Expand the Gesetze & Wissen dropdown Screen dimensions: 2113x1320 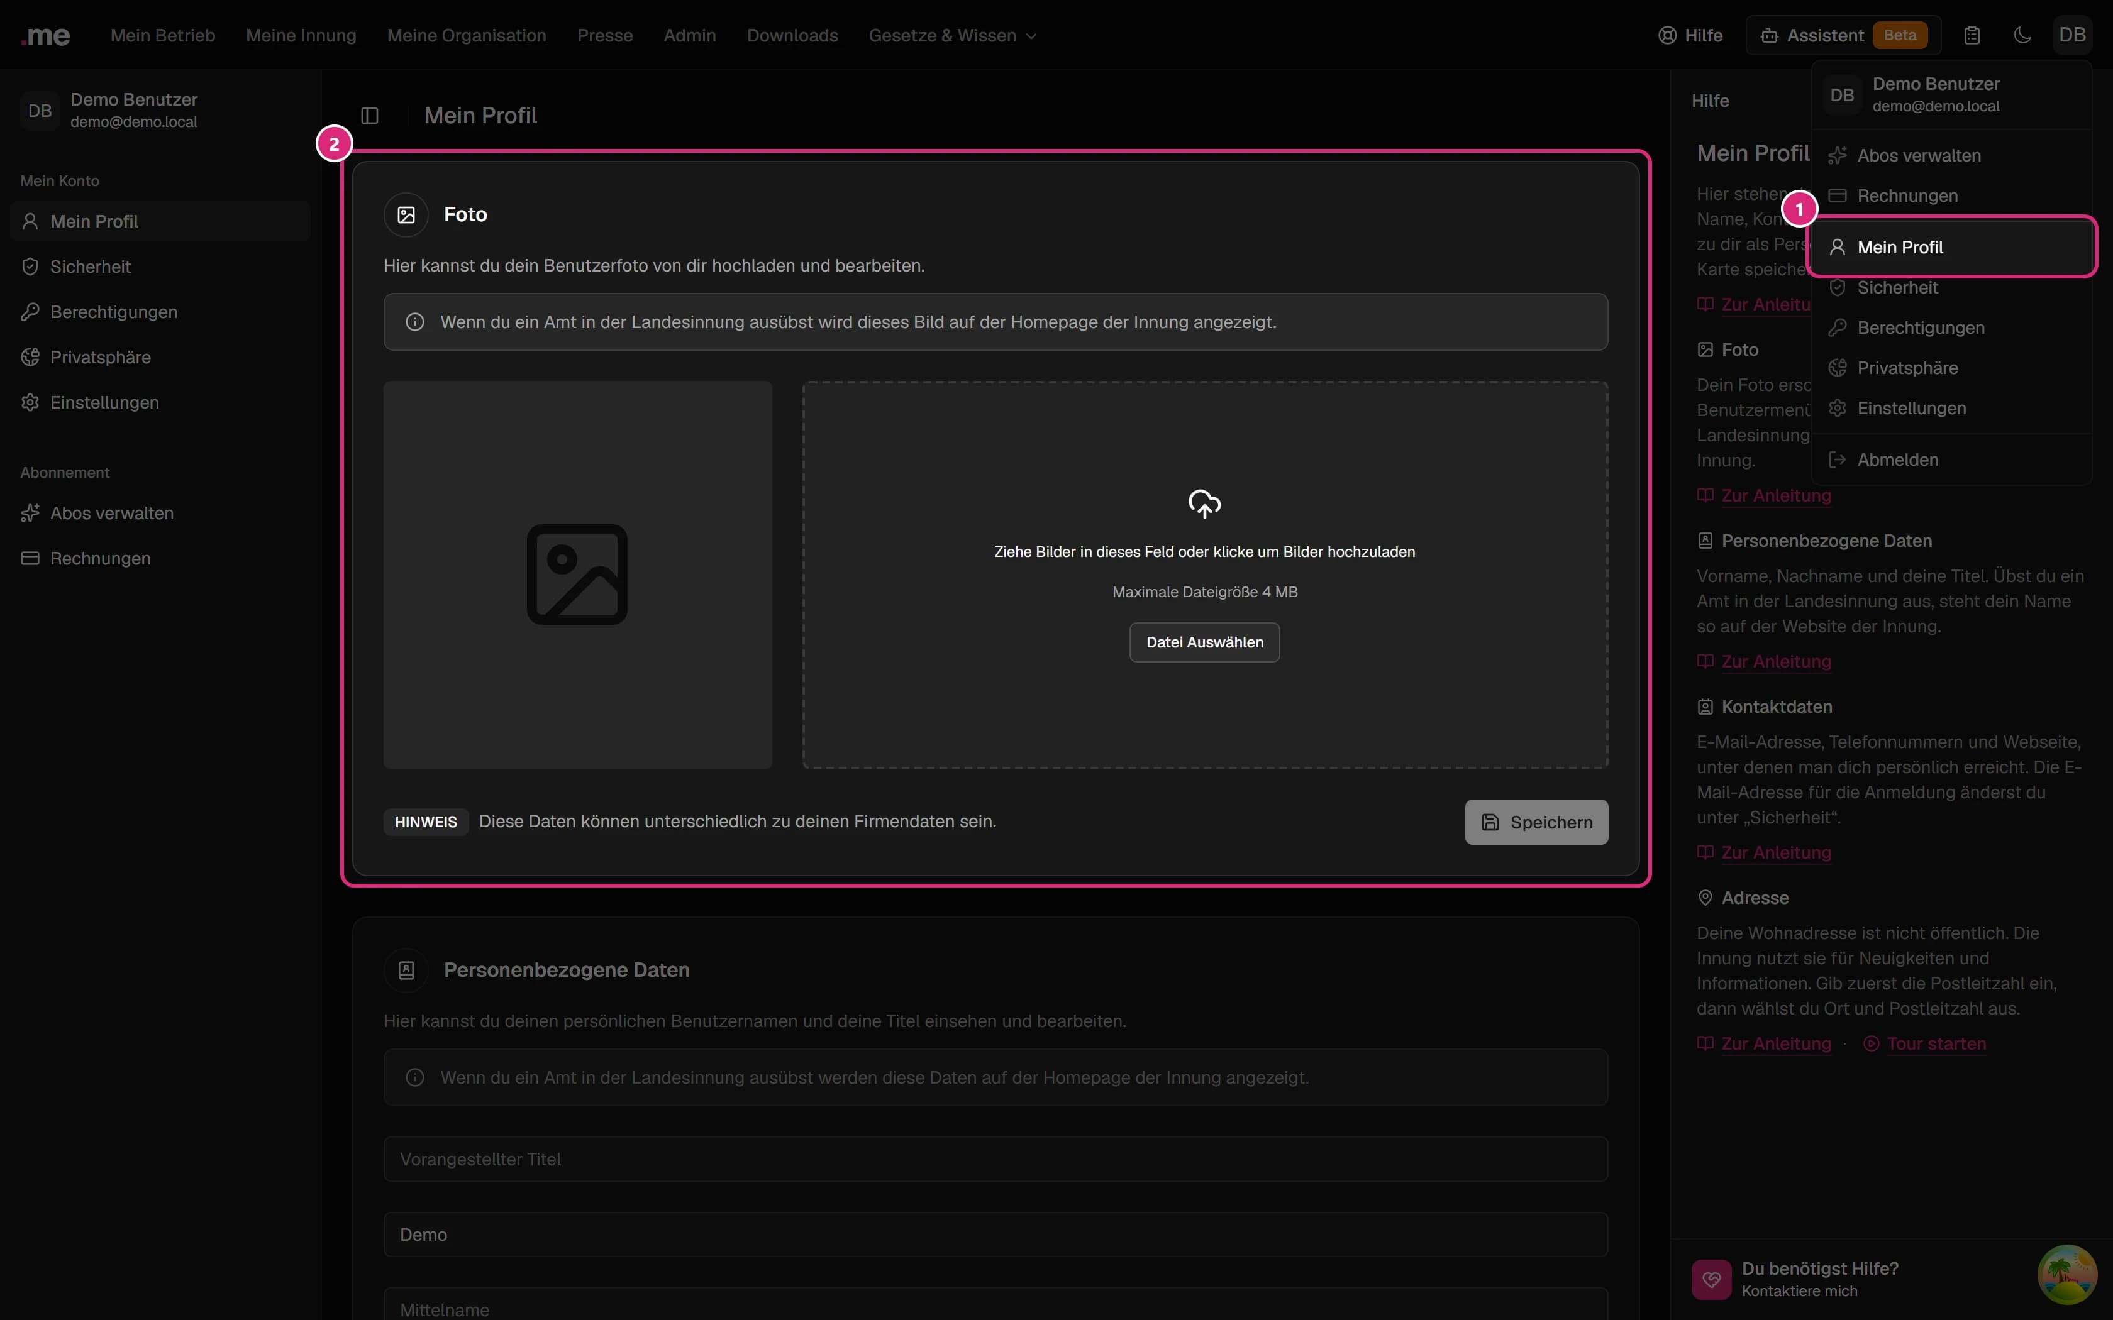coord(953,36)
